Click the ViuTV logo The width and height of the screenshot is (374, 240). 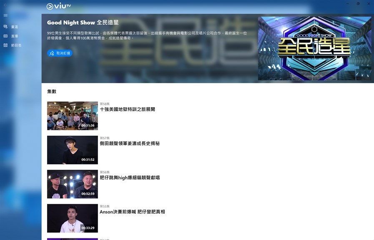(59, 6)
